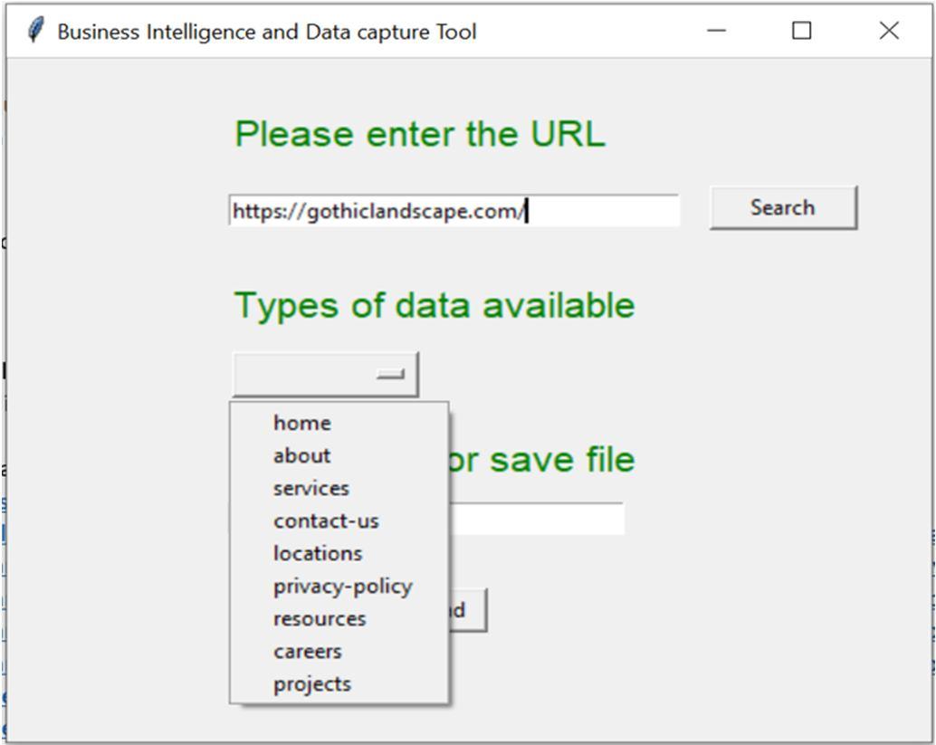Maximize the application window
This screenshot has height=745, width=936.
point(801,31)
